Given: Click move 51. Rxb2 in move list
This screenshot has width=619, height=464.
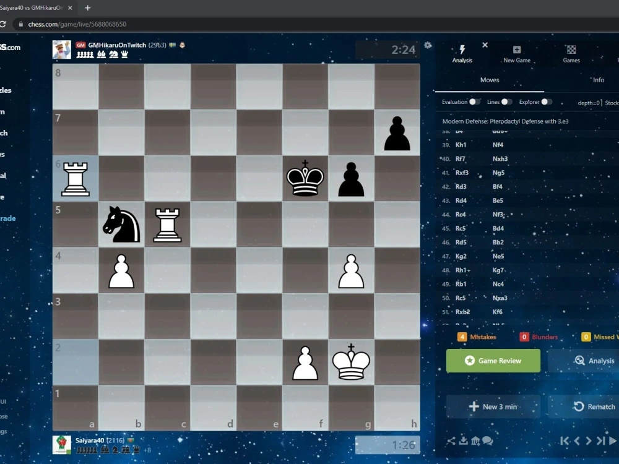Looking at the screenshot, I should [x=462, y=312].
